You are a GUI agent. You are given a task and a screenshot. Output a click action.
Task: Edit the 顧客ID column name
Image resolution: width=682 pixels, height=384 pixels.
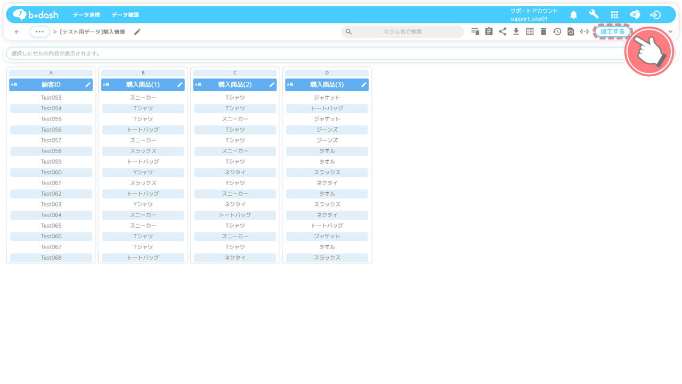(88, 84)
